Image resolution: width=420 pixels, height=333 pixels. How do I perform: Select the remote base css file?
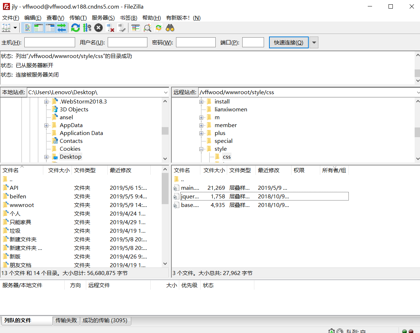tap(190, 205)
